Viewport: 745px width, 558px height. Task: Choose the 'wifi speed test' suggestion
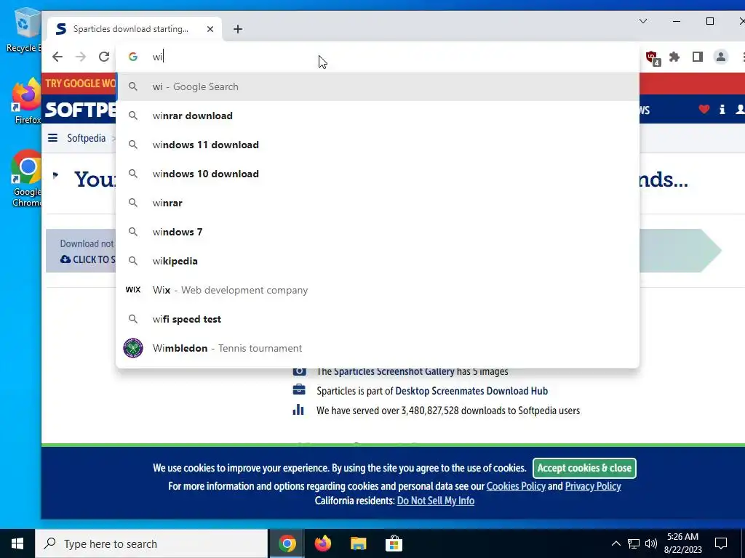[x=378, y=319]
